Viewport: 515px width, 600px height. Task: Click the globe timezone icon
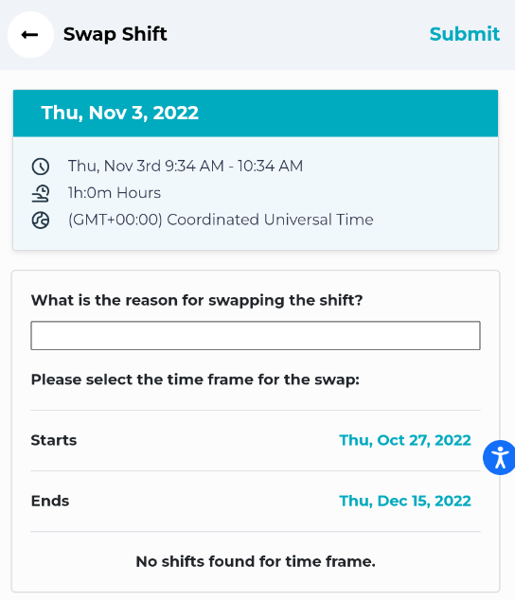(41, 221)
